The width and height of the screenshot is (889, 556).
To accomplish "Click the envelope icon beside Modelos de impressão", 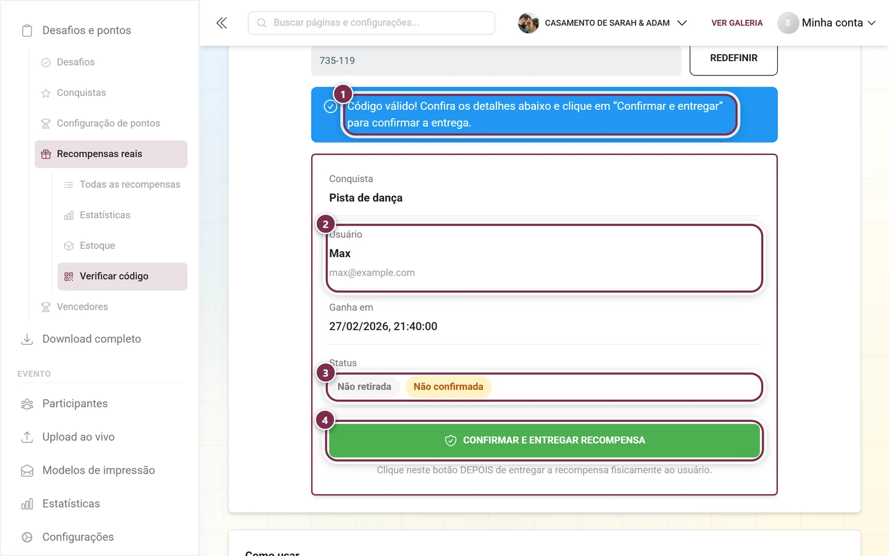I will 27,471.
